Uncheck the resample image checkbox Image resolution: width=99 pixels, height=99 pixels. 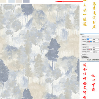point(81,58)
